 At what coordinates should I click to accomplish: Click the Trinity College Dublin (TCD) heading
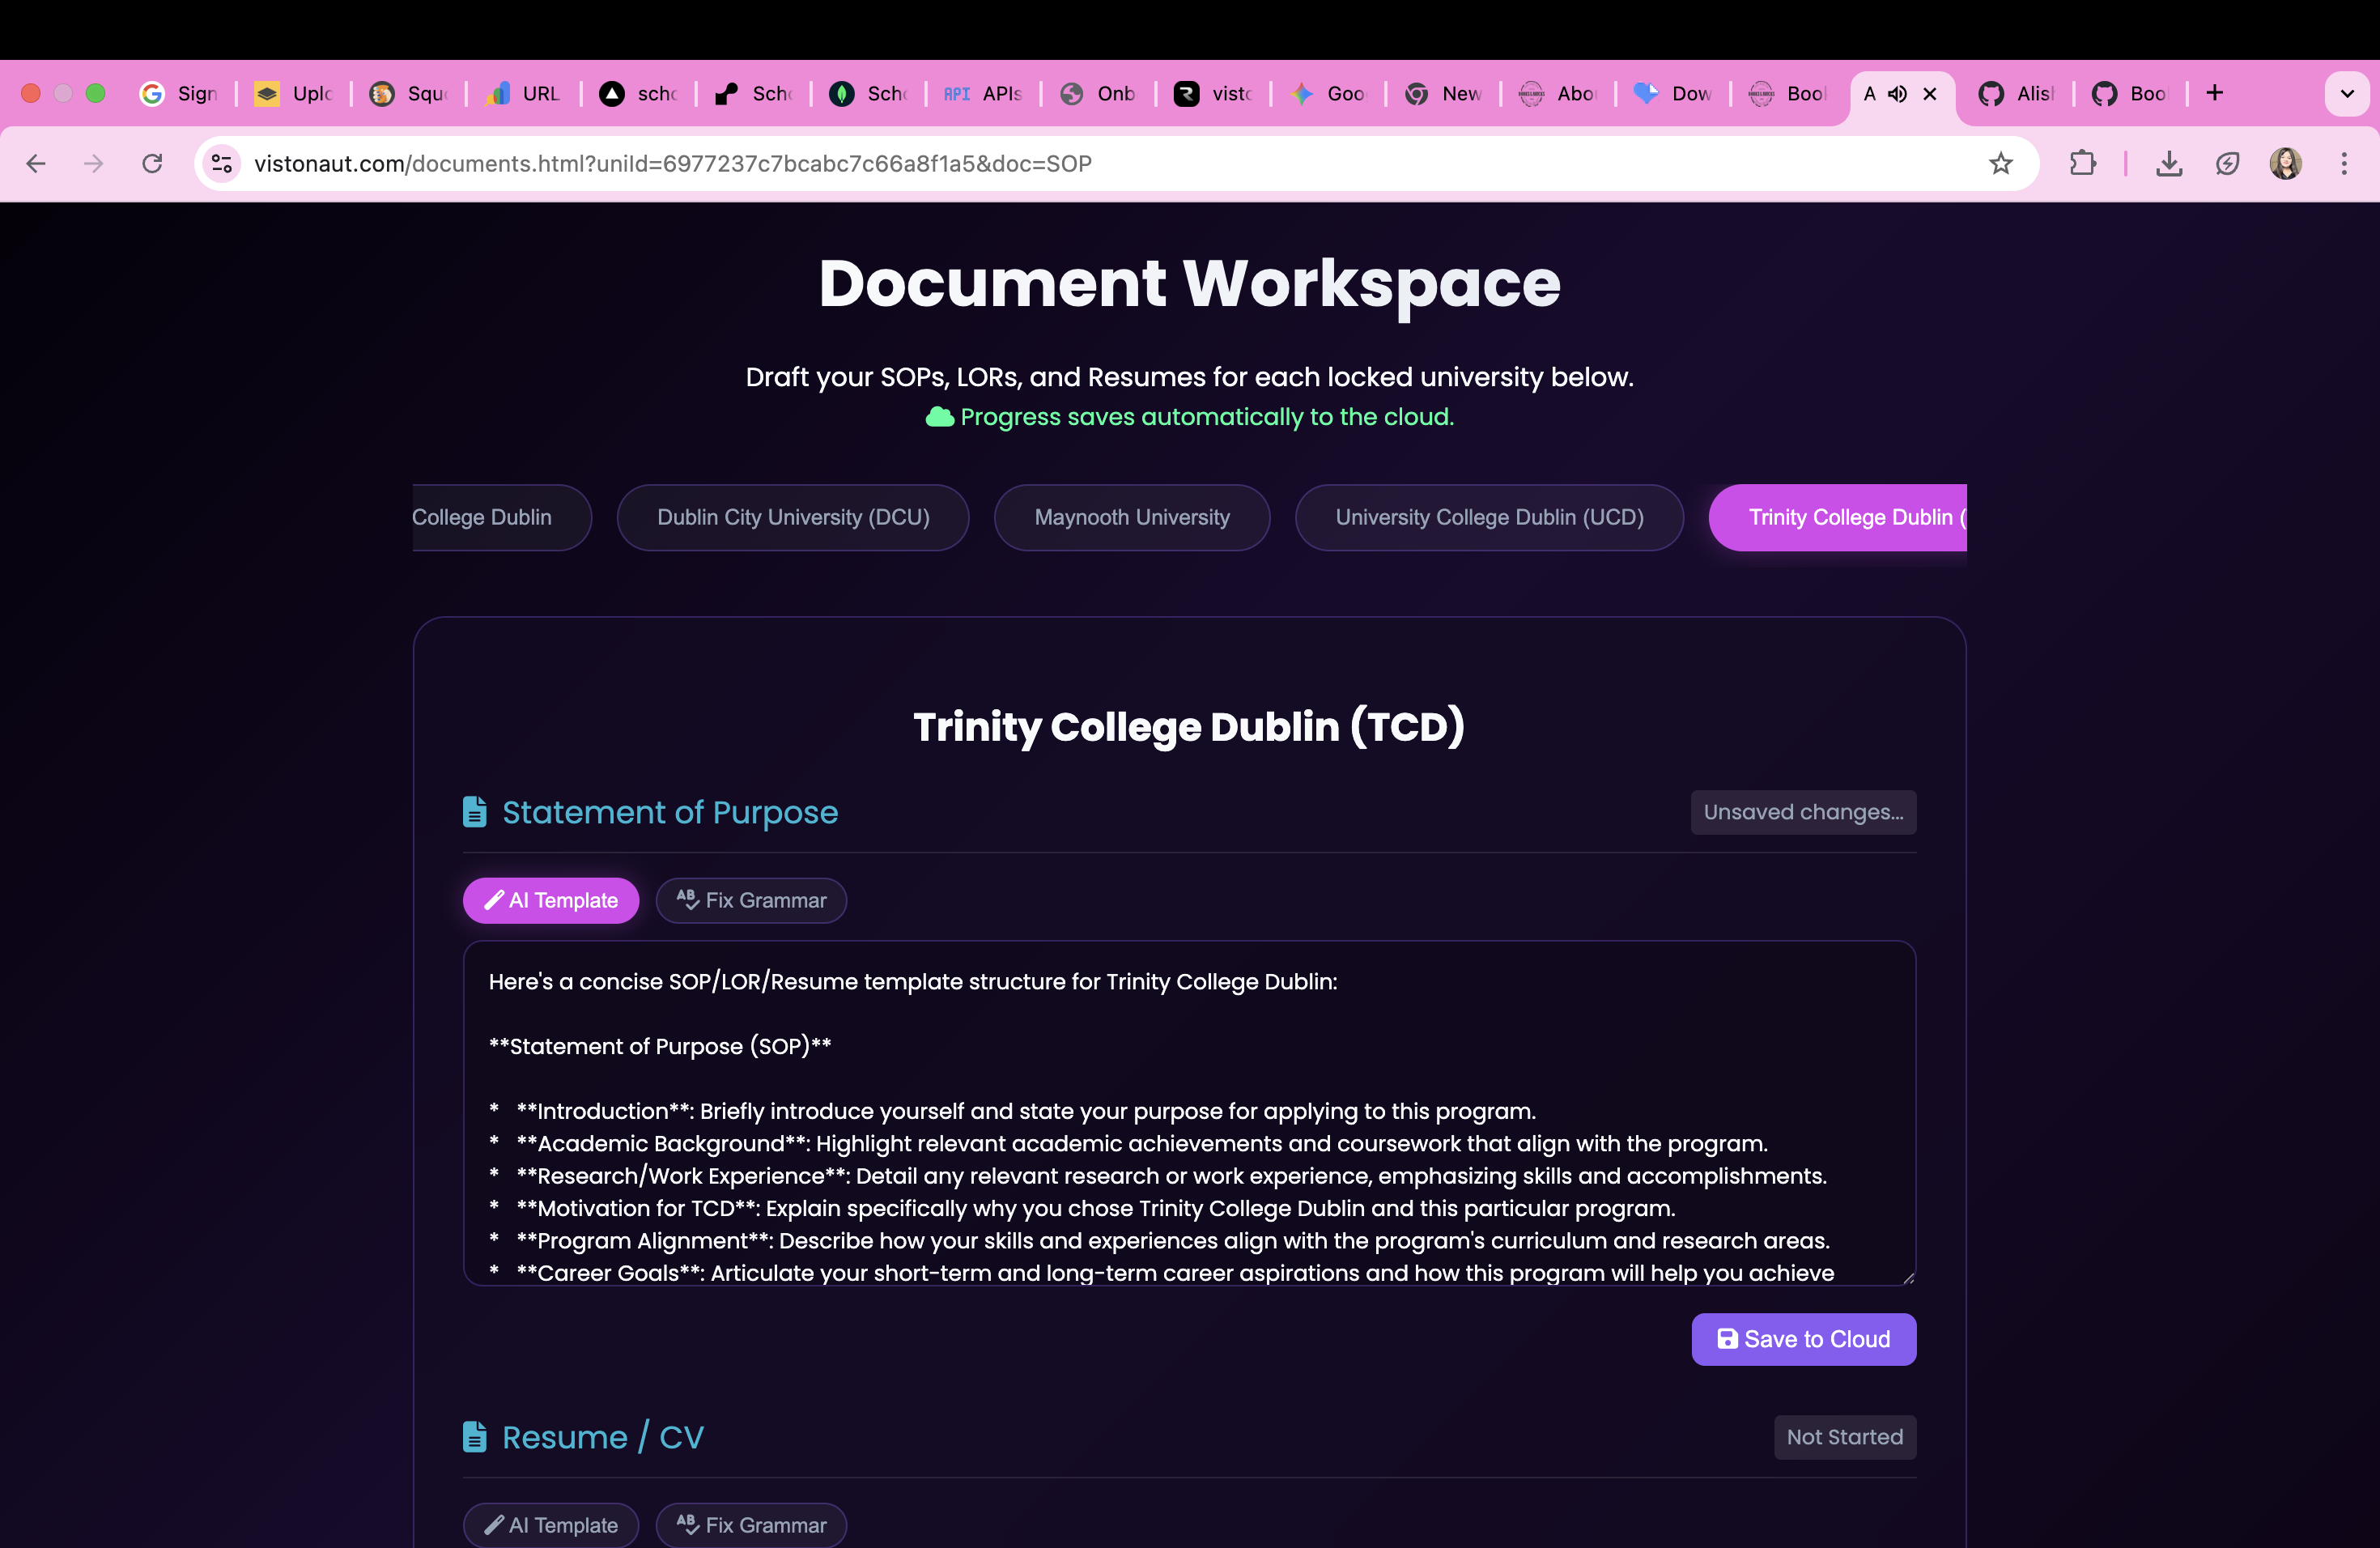[x=1189, y=727]
